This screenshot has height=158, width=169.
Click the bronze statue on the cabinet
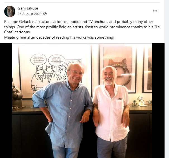(x=17, y=95)
